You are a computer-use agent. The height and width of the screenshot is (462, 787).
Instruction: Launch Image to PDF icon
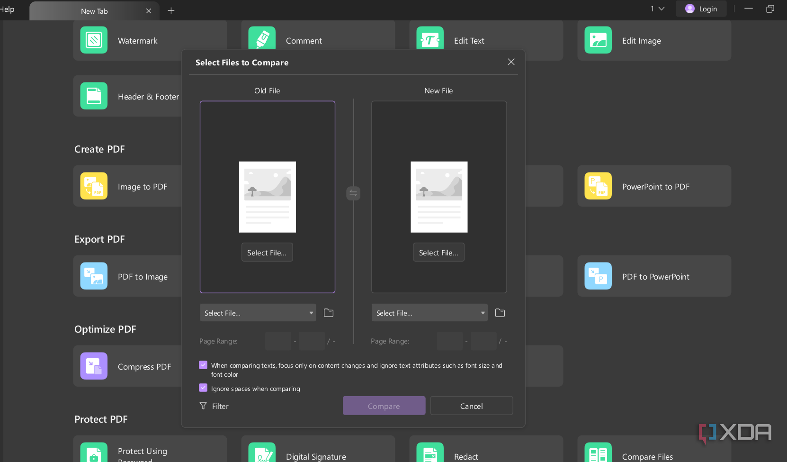coord(94,186)
